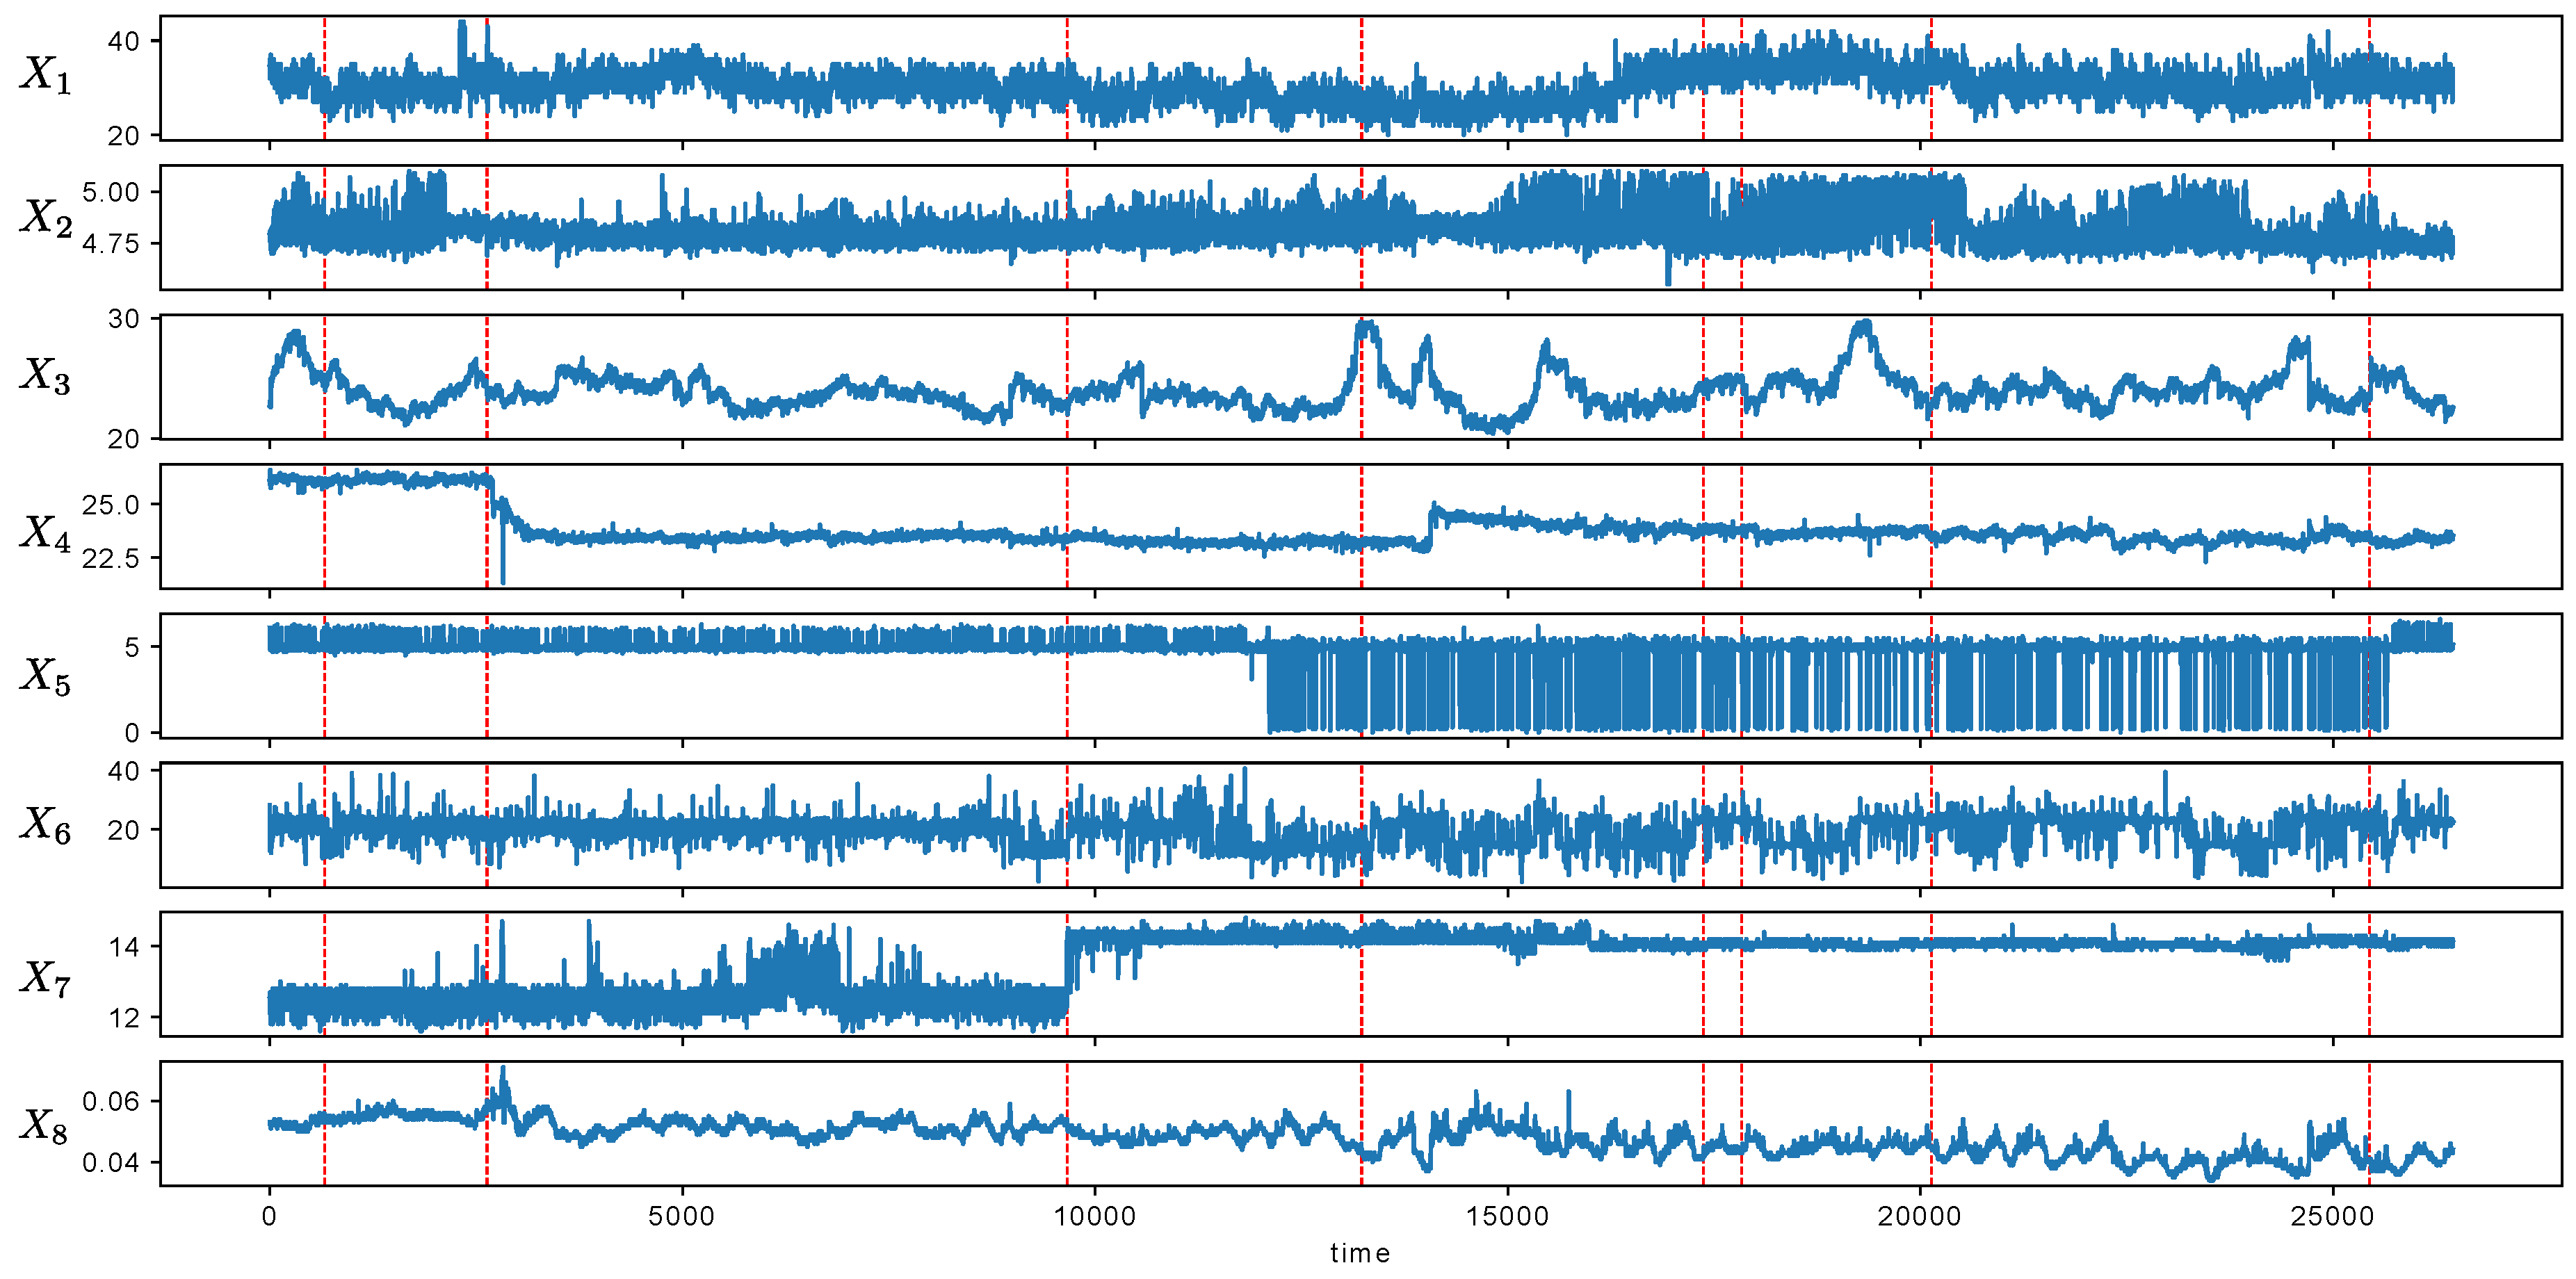Click the 'time' x-axis label
This screenshot has height=1279, width=2576.
click(1360, 1253)
